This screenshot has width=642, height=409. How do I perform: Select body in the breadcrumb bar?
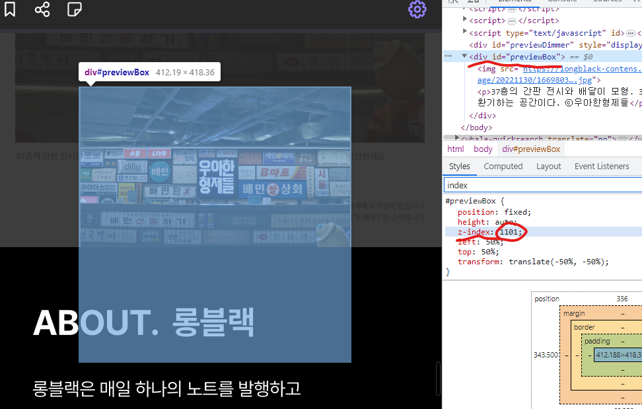click(483, 149)
